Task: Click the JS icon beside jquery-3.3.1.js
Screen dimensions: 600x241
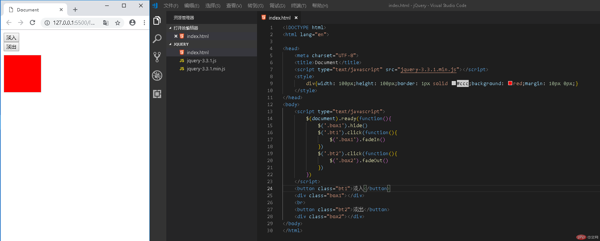Action: [x=182, y=60]
